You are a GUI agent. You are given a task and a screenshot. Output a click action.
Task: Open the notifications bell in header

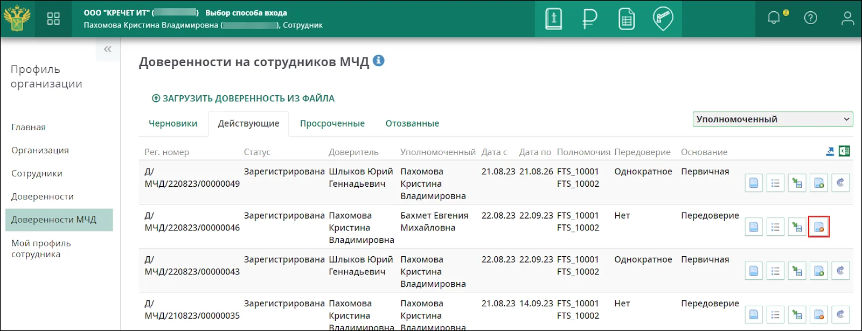tap(774, 18)
